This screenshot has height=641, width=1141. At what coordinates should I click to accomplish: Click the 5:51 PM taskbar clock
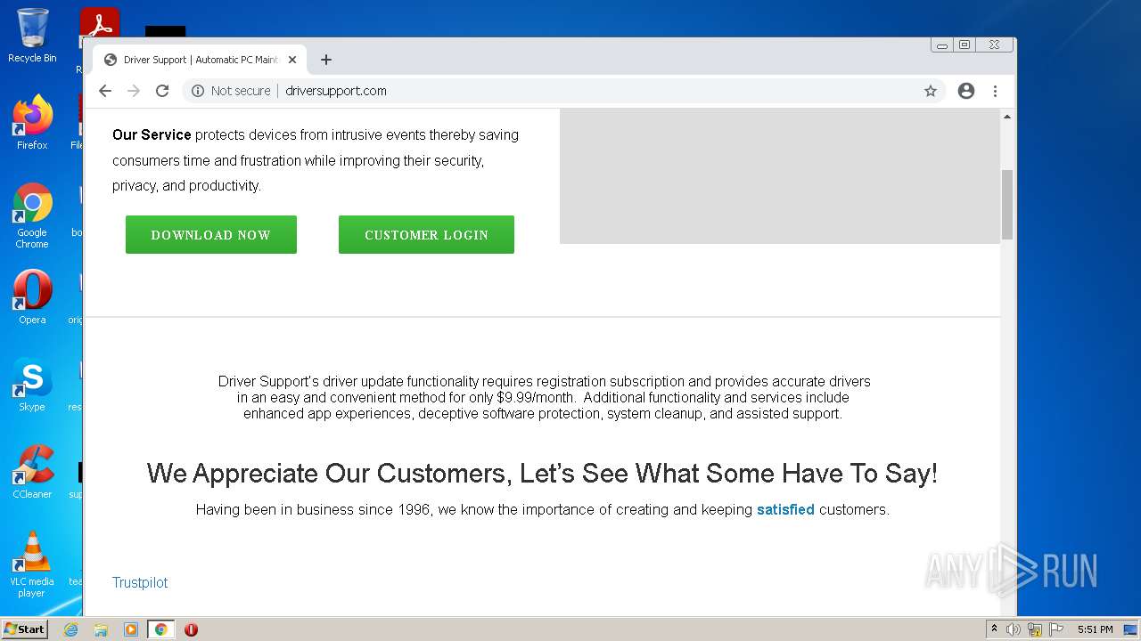pyautogui.click(x=1095, y=629)
